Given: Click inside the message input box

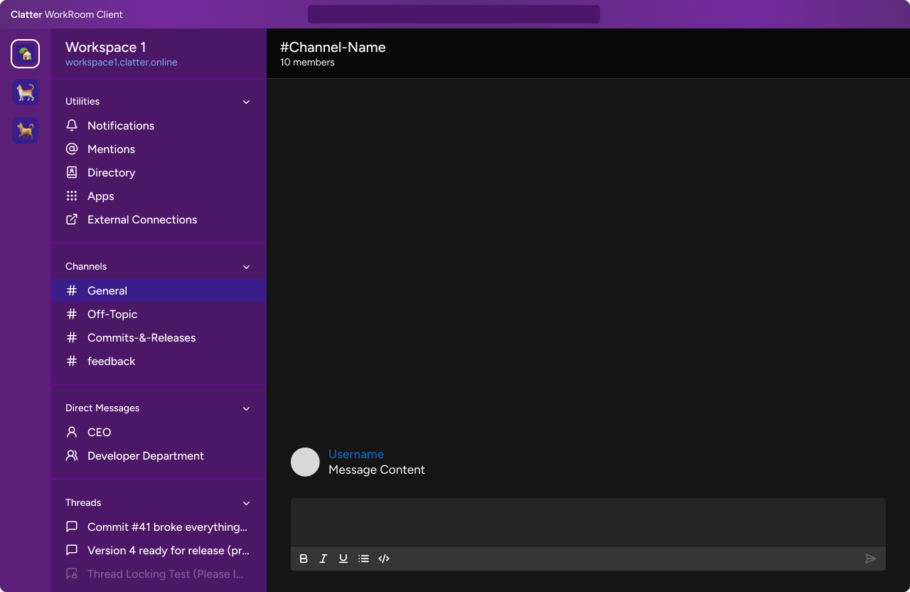Looking at the screenshot, I should 588,521.
